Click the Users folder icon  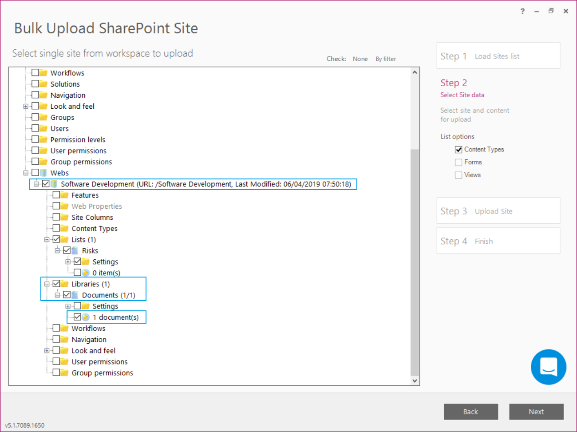[x=43, y=128]
